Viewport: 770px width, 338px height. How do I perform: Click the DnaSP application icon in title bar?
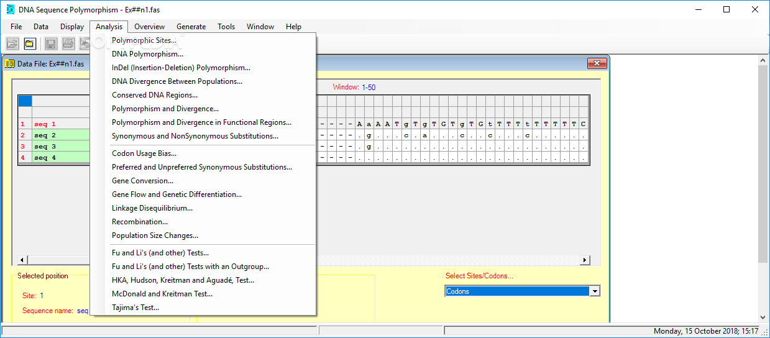[9, 9]
